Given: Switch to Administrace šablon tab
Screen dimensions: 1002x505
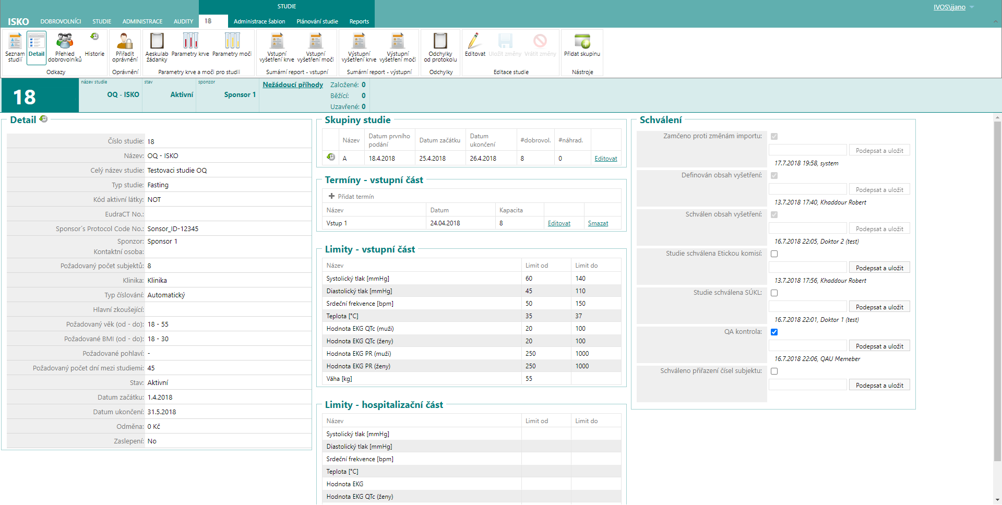Looking at the screenshot, I should tap(259, 21).
